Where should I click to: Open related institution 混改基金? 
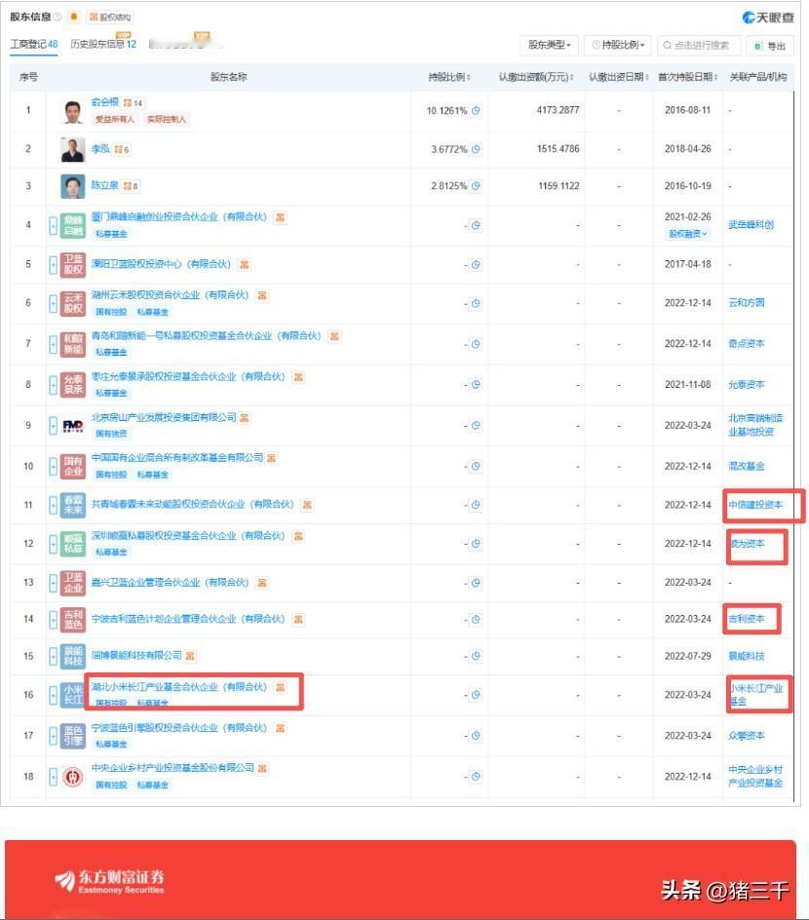pos(747,467)
